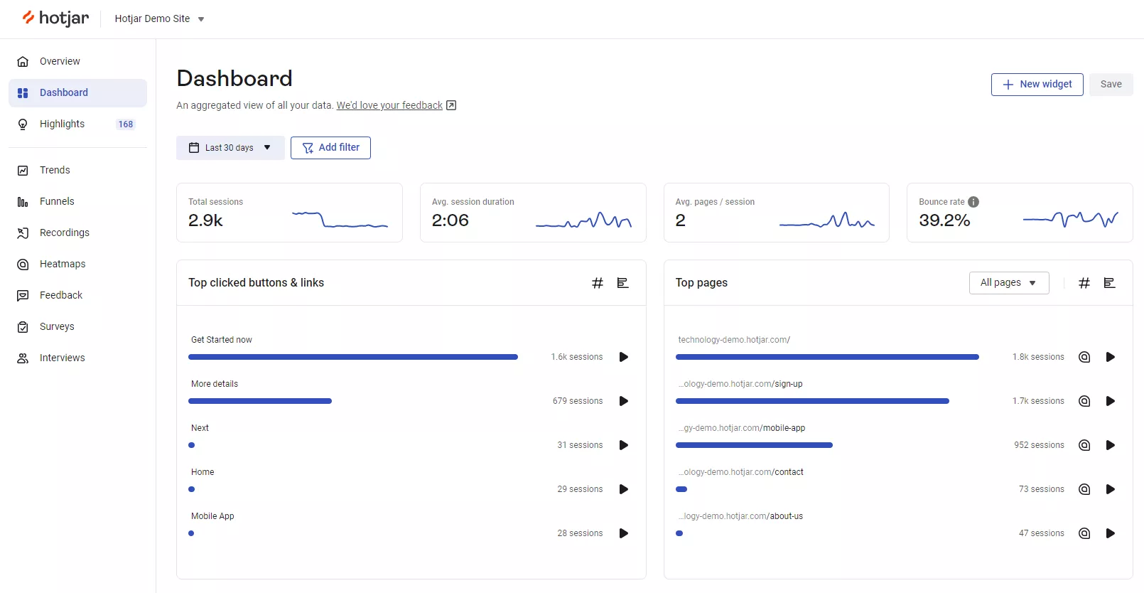The image size is (1144, 593).
Task: Click the technology-demo.hotjar.com/ page label
Action: pyautogui.click(x=734, y=340)
